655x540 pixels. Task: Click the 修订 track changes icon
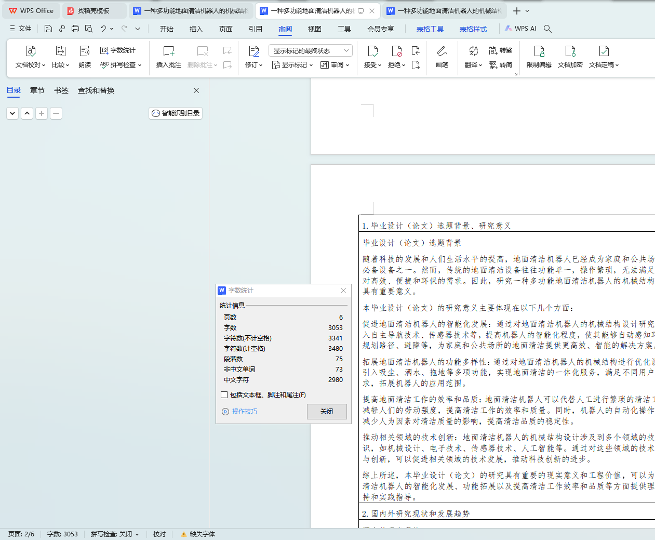point(253,57)
